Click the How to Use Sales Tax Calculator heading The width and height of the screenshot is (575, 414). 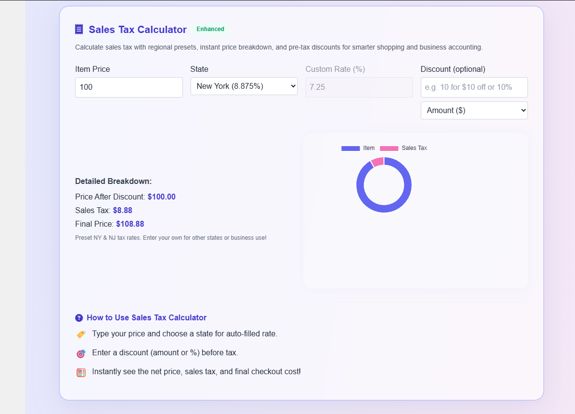click(x=146, y=318)
